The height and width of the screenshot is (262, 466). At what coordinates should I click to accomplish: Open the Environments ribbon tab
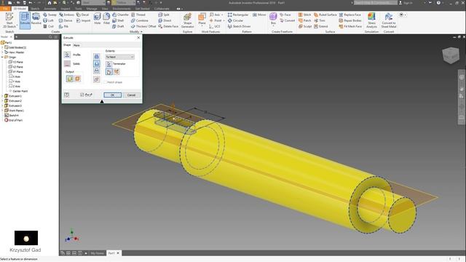[x=122, y=9]
